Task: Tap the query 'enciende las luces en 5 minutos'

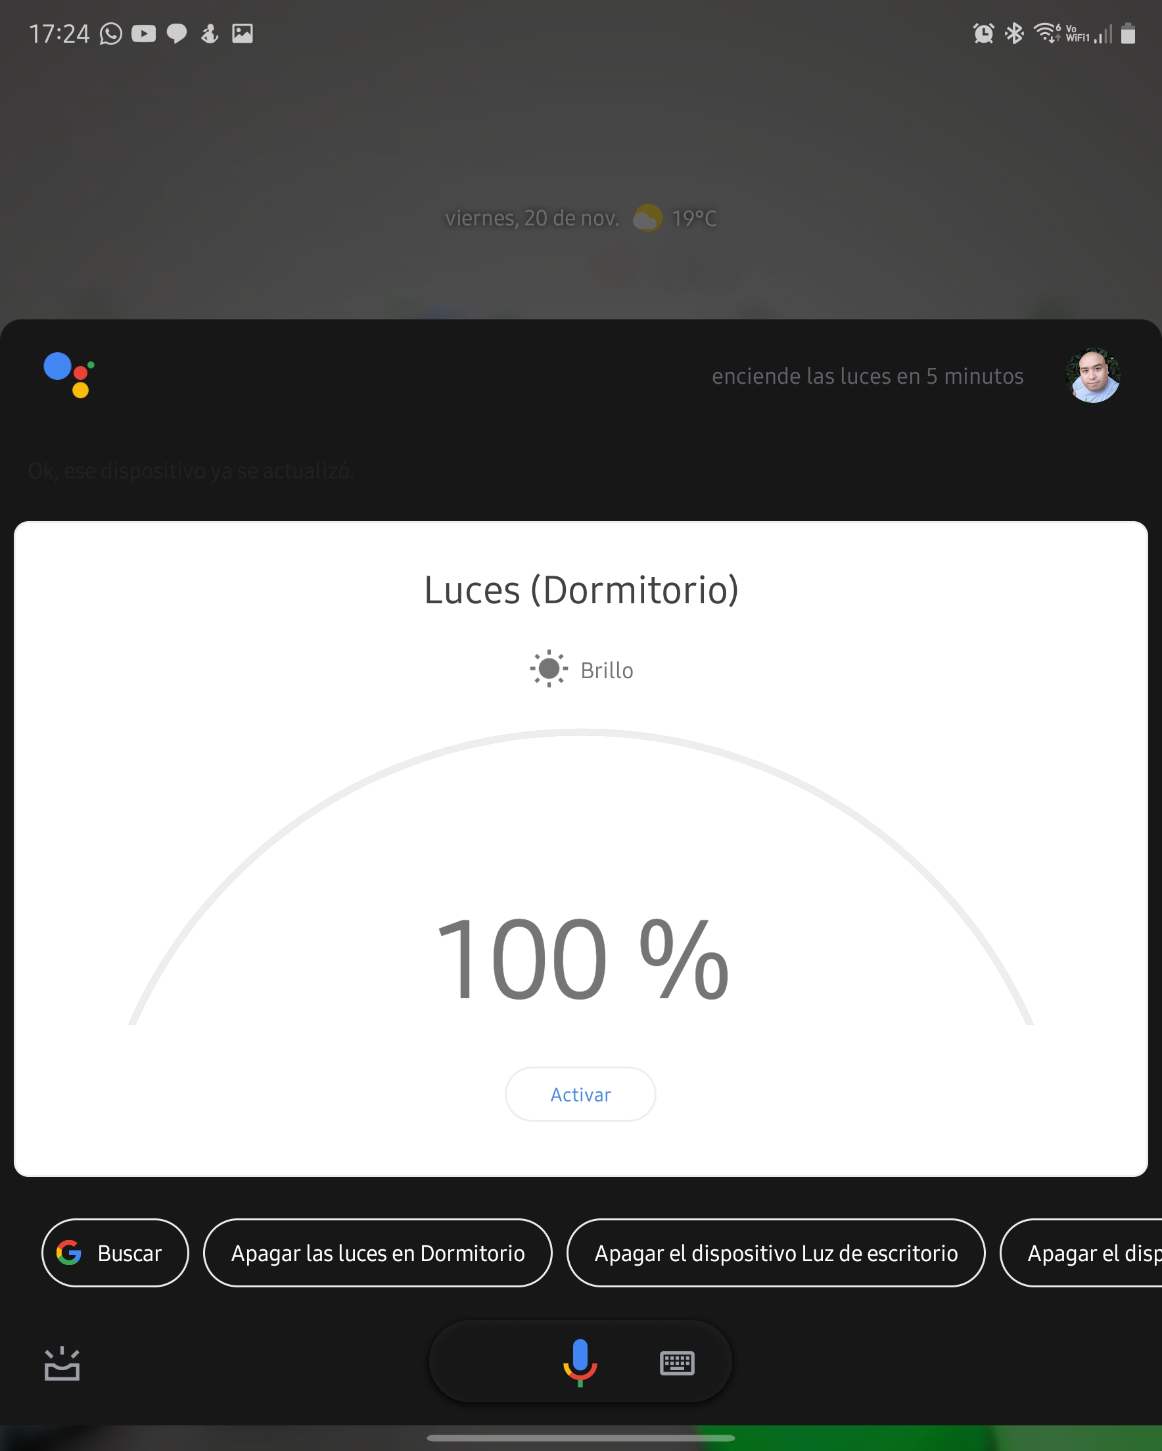Action: (x=867, y=376)
